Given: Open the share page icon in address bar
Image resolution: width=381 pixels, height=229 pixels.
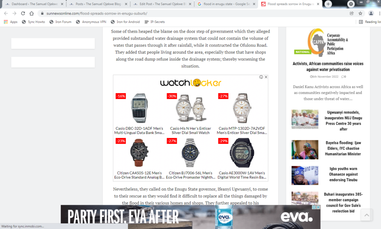Looking at the screenshot, I should tap(352, 13).
